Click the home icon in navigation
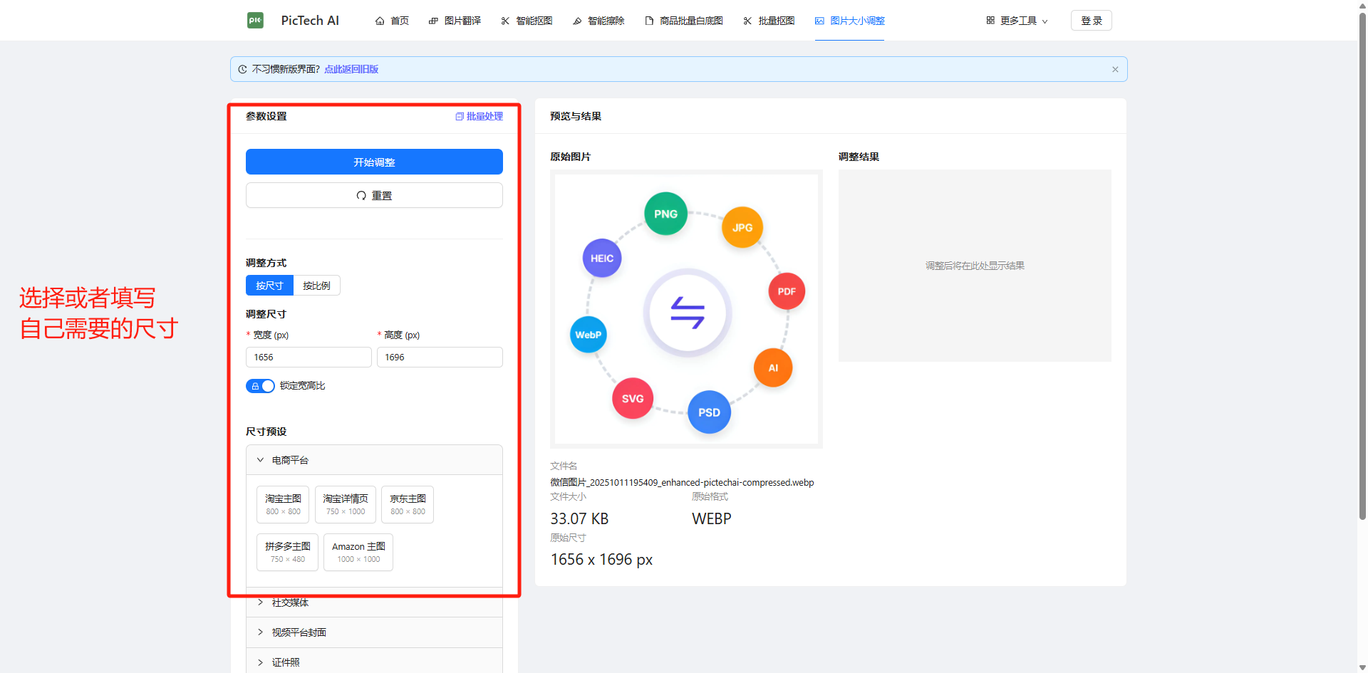Screen dimensions: 1368x673 pos(380,21)
